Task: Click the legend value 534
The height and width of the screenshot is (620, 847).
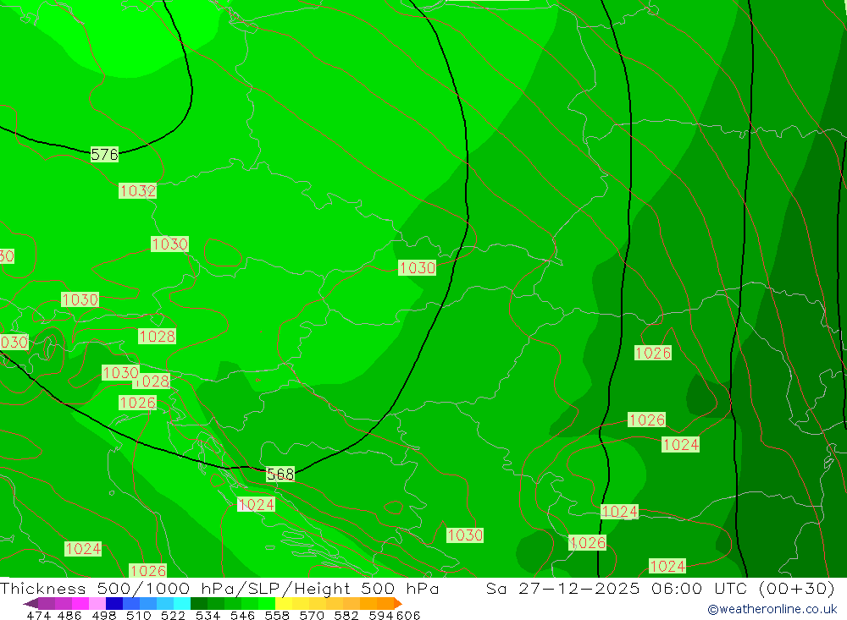Action: (208, 615)
